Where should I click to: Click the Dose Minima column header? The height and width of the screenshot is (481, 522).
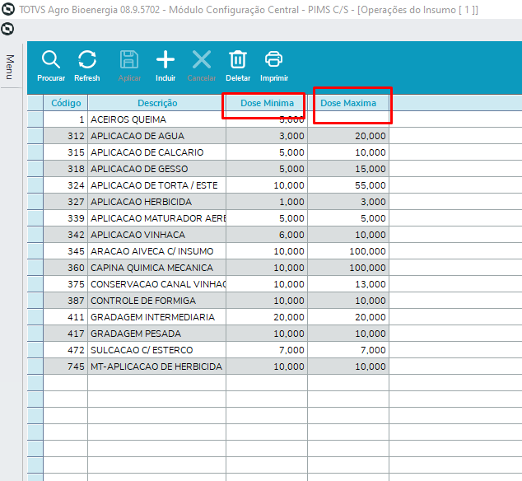coord(267,103)
